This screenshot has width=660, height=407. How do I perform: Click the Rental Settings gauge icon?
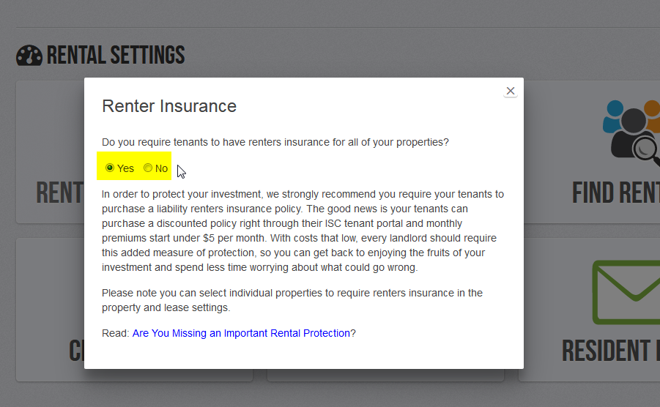(x=29, y=56)
